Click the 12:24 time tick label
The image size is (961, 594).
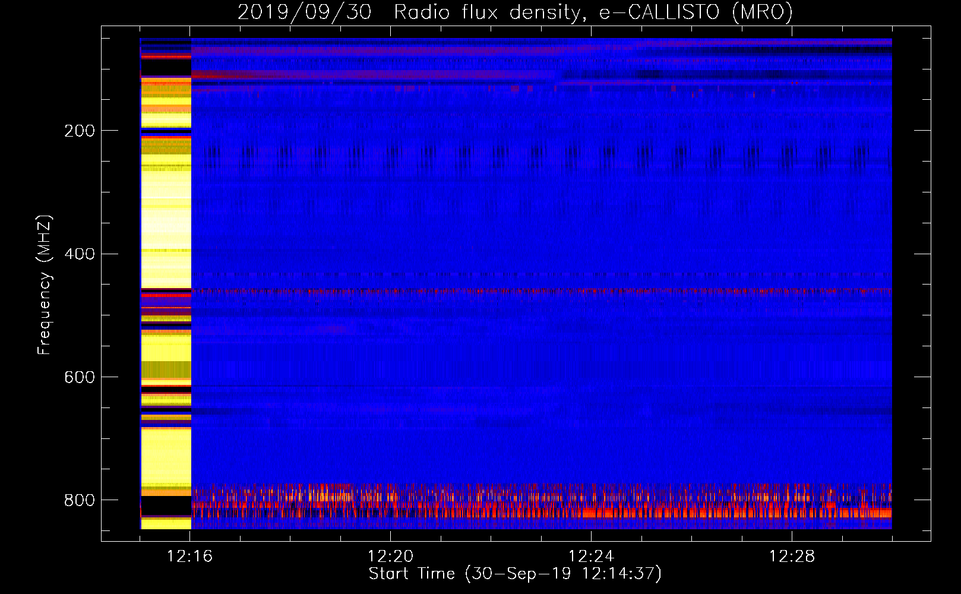click(x=592, y=557)
